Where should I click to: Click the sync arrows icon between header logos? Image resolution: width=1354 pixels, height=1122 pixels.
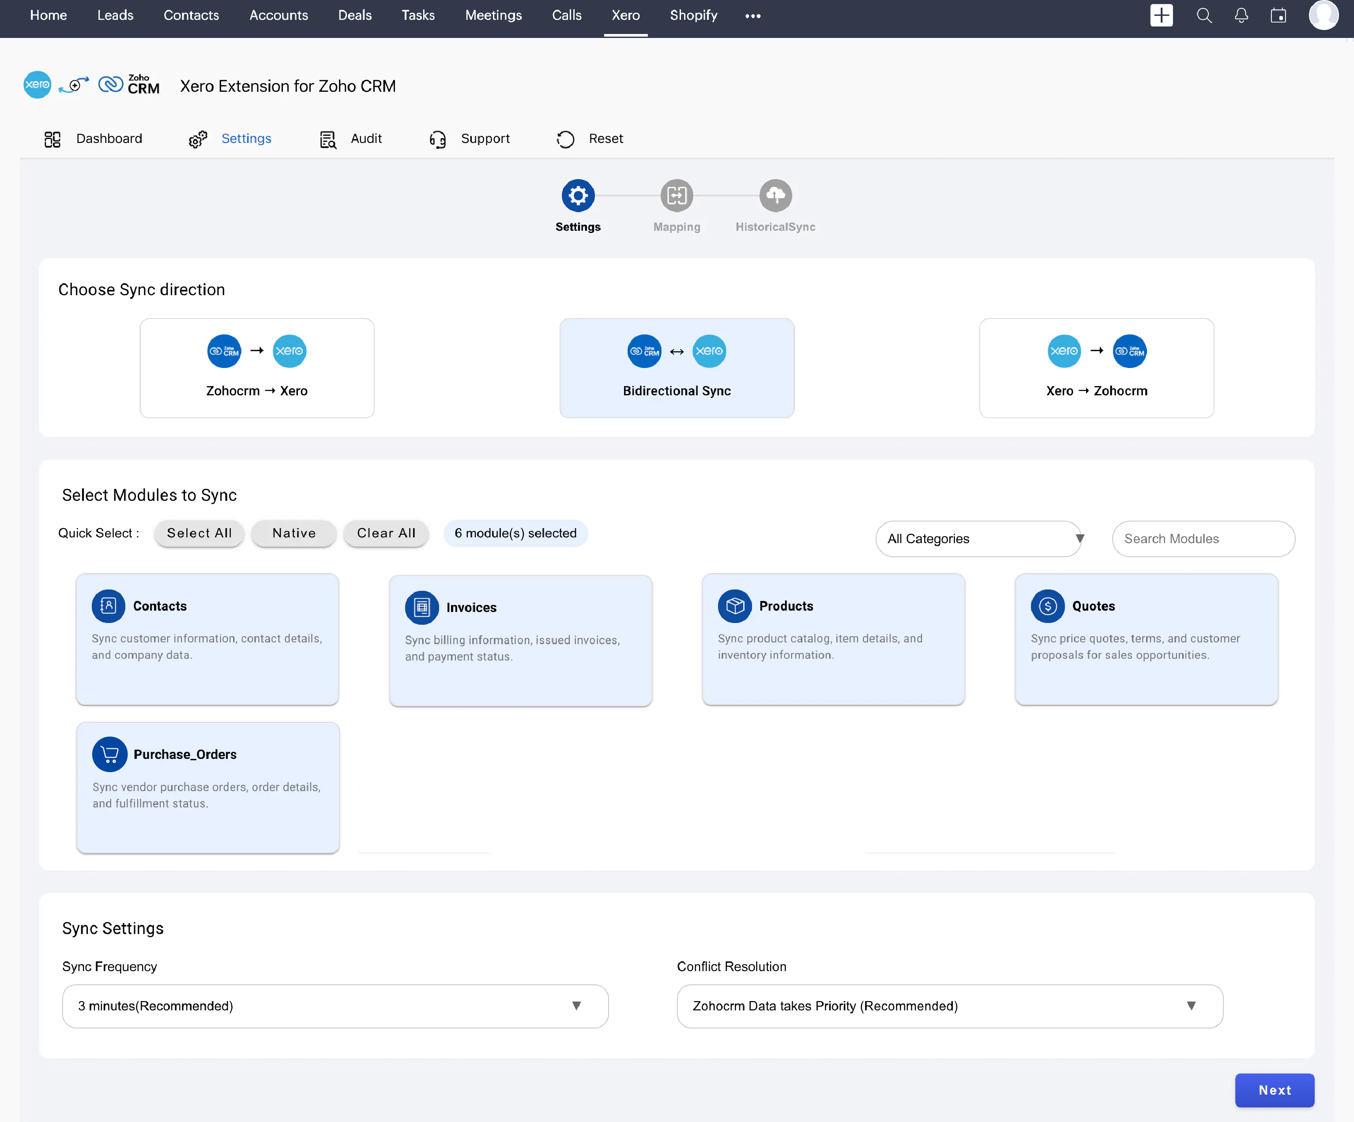click(x=74, y=84)
